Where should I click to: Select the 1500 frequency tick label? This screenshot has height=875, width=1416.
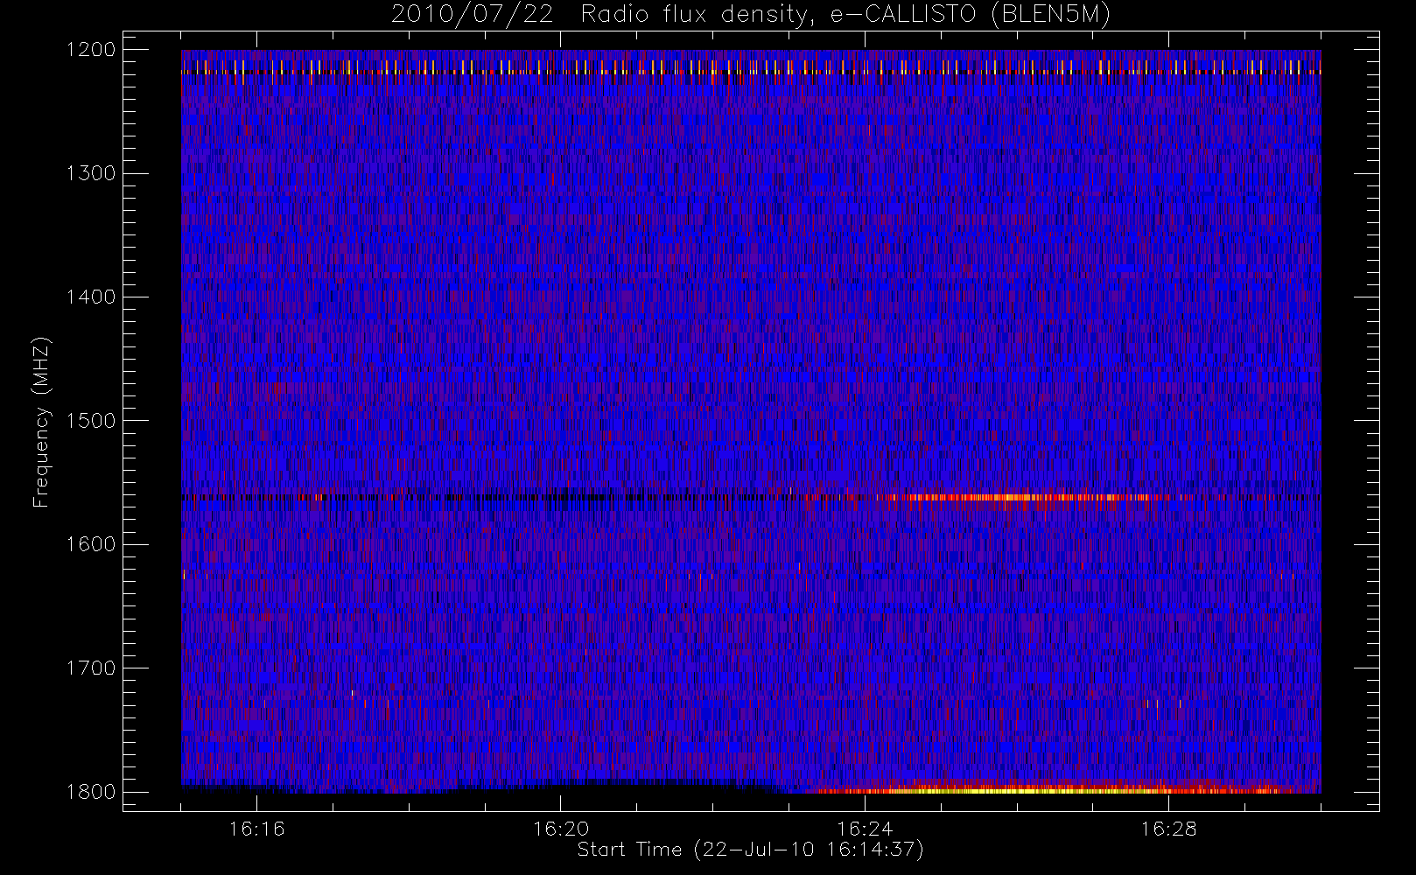pos(91,421)
